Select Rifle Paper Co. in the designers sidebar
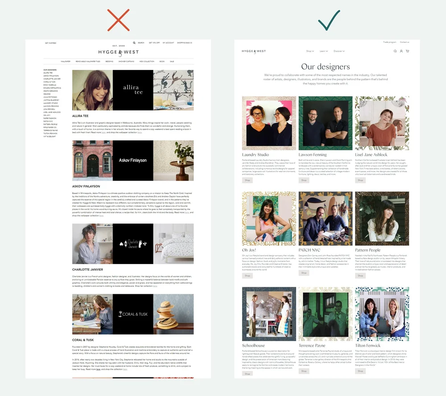 (x=50, y=128)
